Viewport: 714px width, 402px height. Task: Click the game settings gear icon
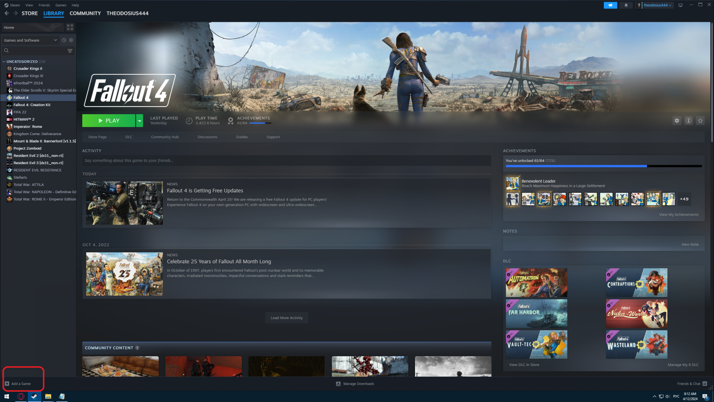pyautogui.click(x=677, y=121)
